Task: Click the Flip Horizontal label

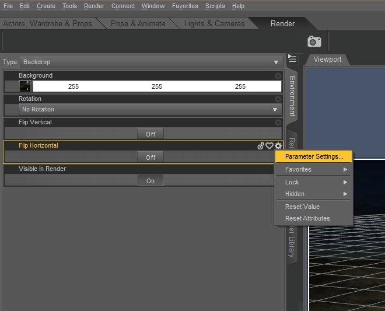Action: 38,145
